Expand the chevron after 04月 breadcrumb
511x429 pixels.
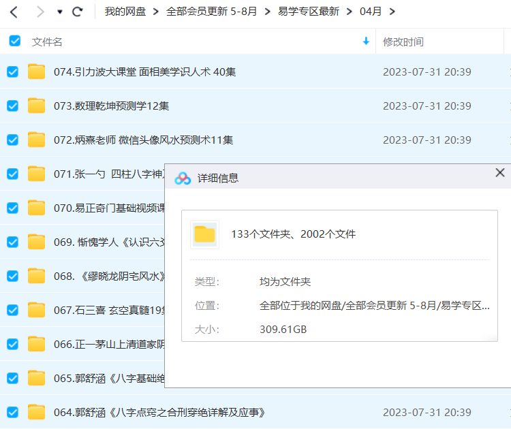click(392, 12)
